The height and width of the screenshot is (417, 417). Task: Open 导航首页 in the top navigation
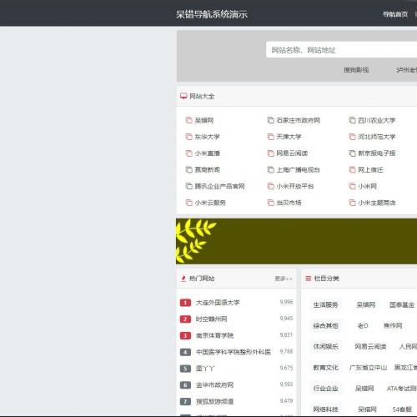395,14
